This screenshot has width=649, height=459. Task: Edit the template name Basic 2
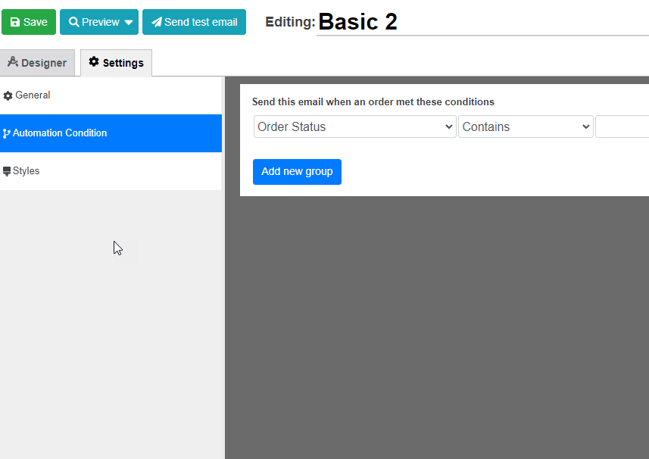tap(482, 22)
